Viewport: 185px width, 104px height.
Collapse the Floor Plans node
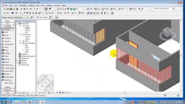tap(20, 26)
